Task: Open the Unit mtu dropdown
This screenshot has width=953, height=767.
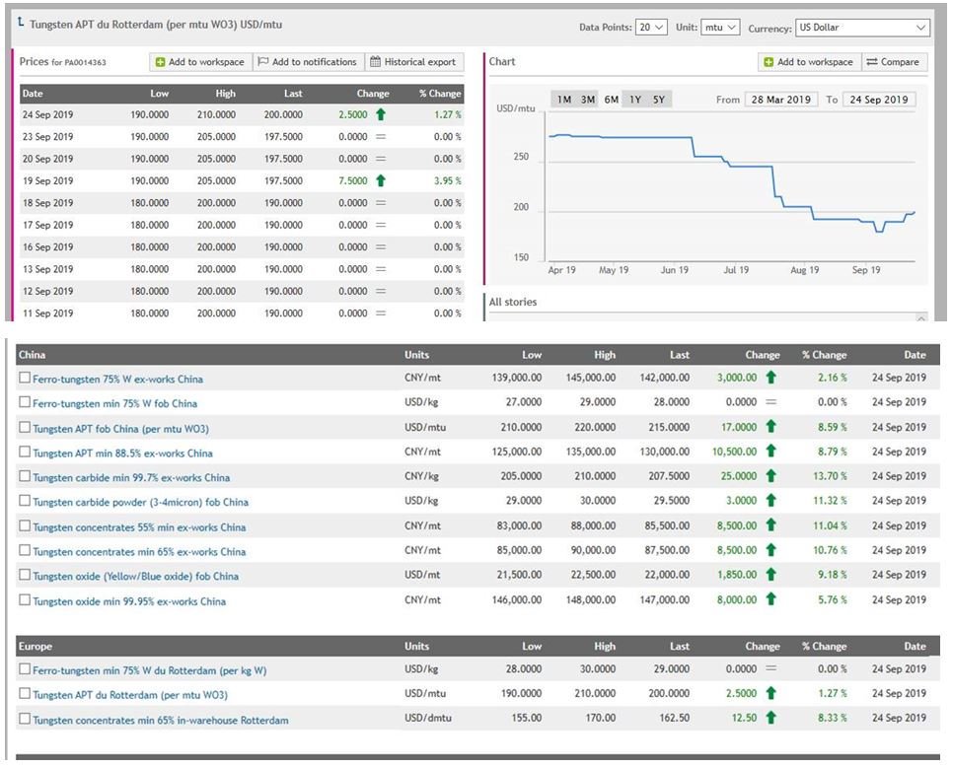Action: [720, 28]
